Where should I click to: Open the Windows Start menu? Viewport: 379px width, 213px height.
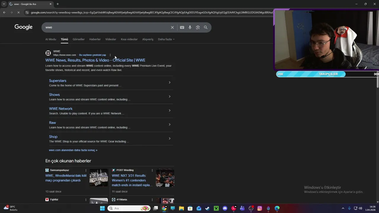102,208
